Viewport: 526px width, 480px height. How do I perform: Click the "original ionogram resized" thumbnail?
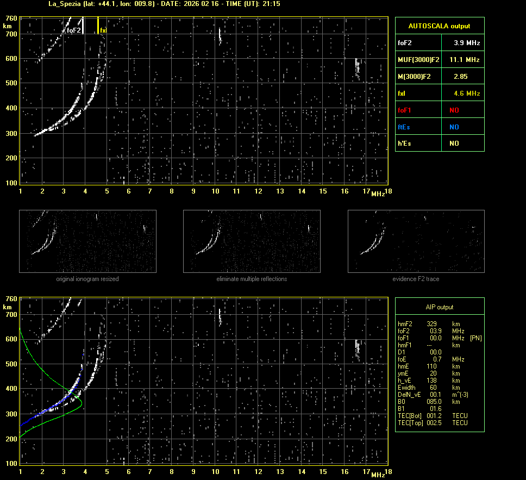click(x=87, y=241)
